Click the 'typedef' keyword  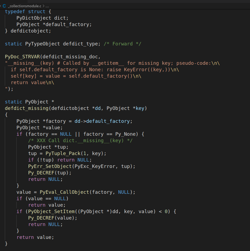point(15,12)
